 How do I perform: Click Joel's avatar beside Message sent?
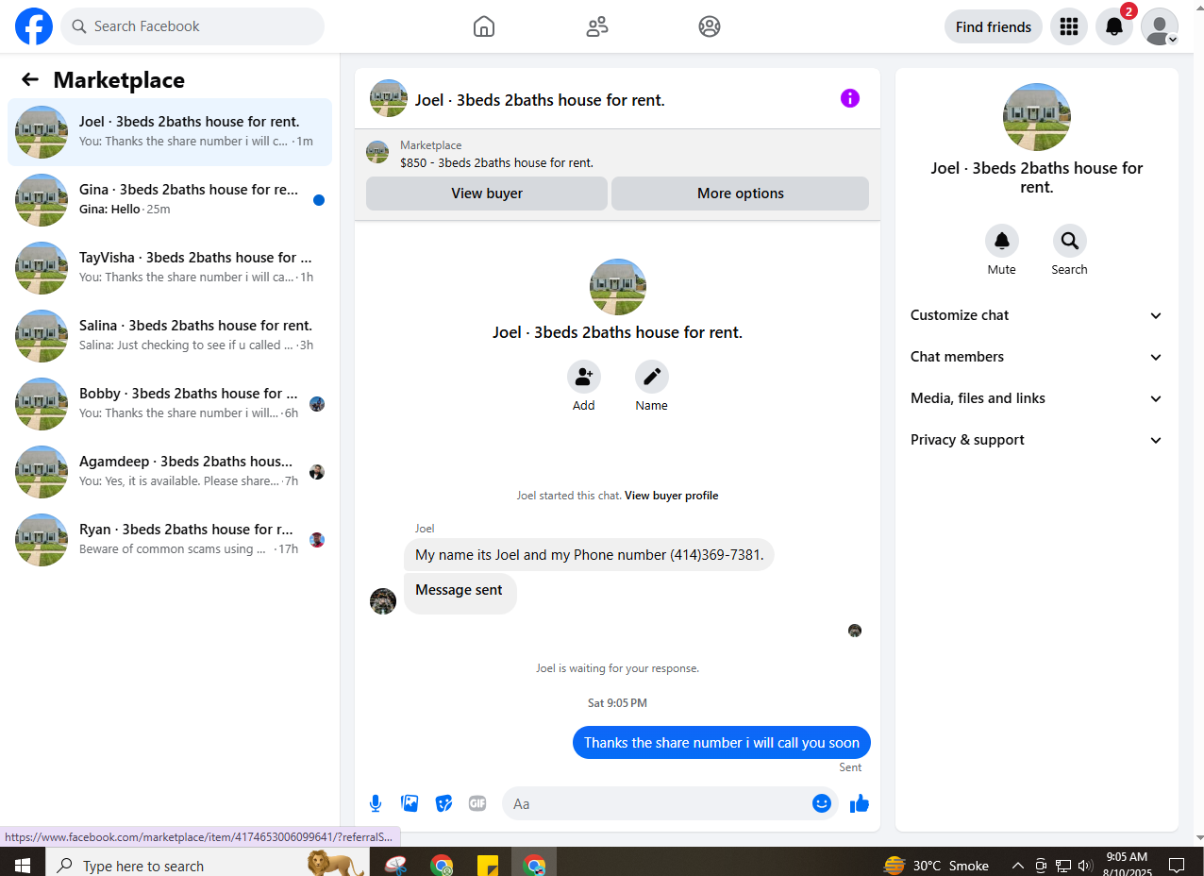point(383,601)
